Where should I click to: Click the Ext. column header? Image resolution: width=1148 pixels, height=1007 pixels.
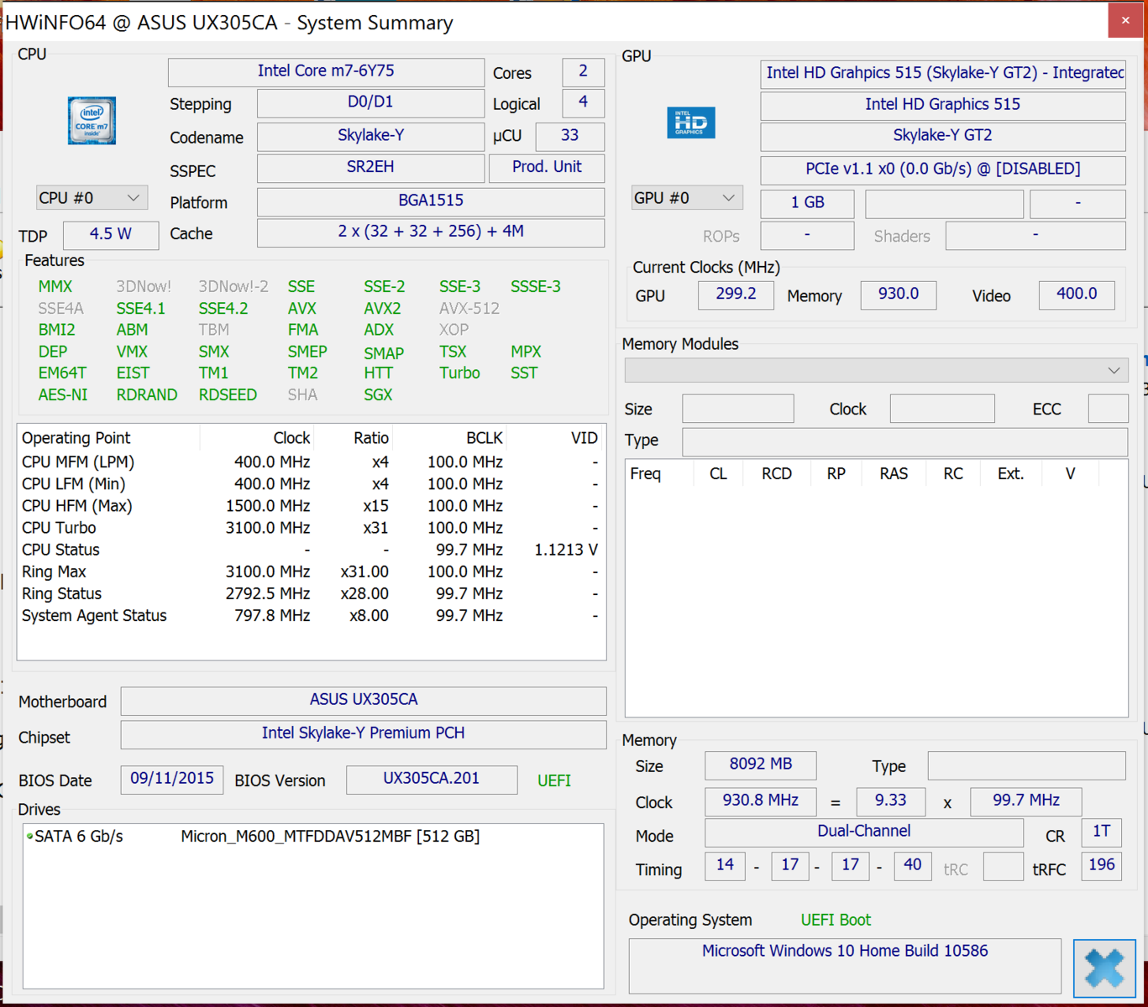pyautogui.click(x=1010, y=474)
